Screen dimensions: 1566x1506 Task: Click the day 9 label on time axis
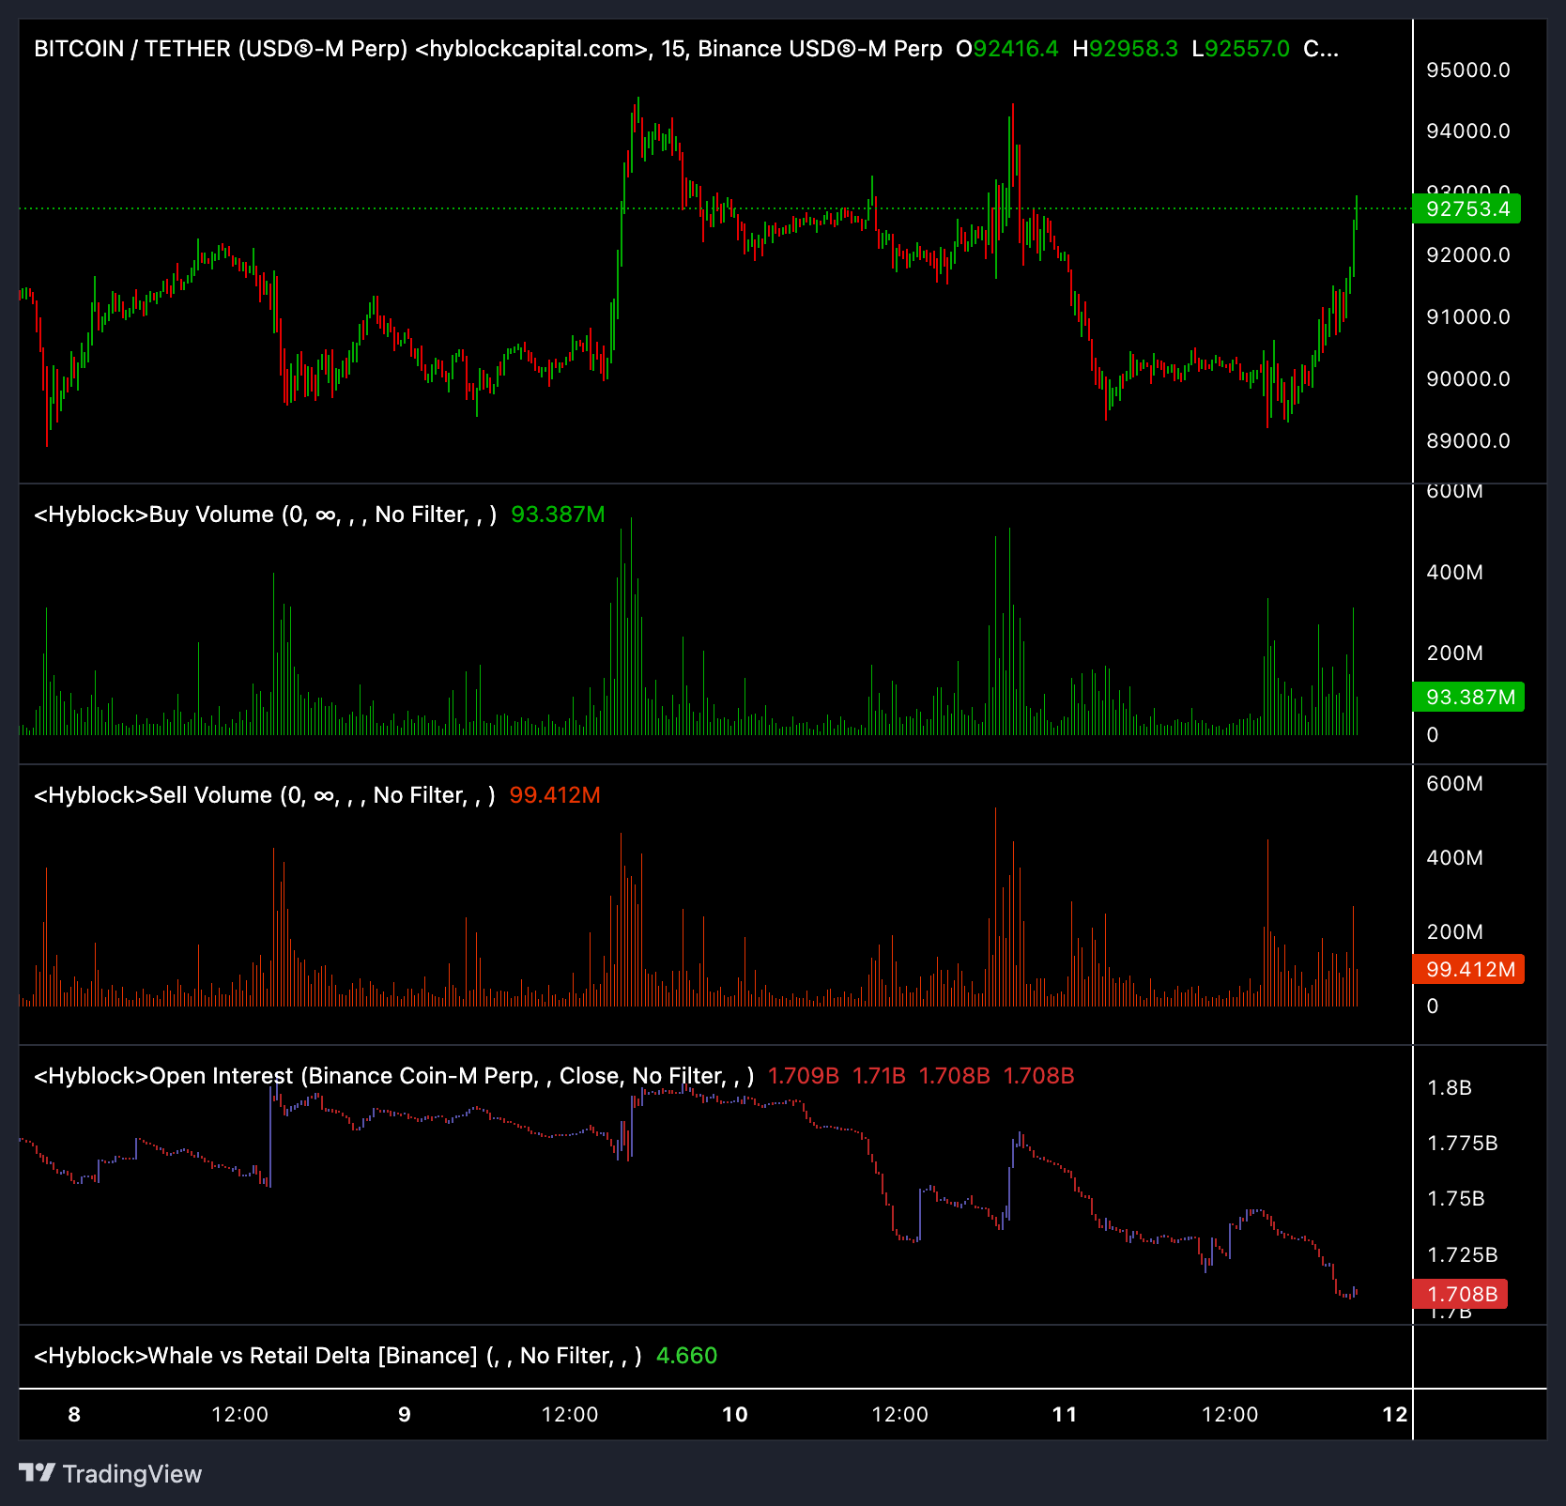pyautogui.click(x=405, y=1415)
